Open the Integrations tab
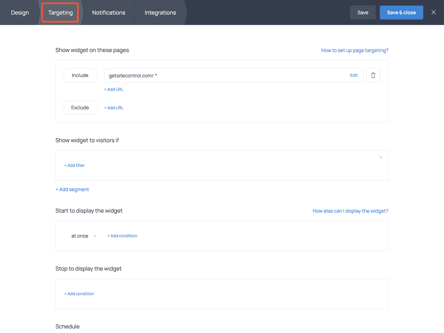The image size is (444, 333). tap(160, 13)
